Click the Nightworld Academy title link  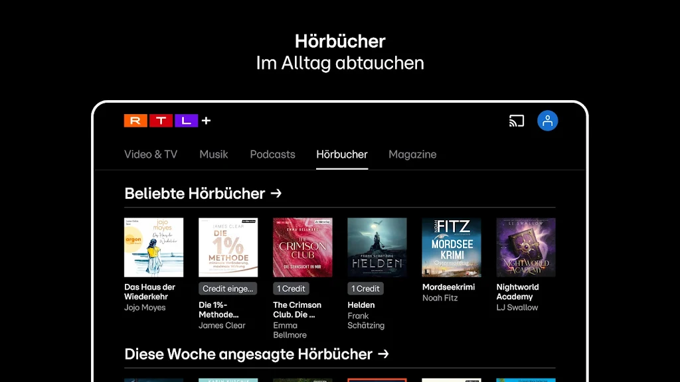pos(517,292)
